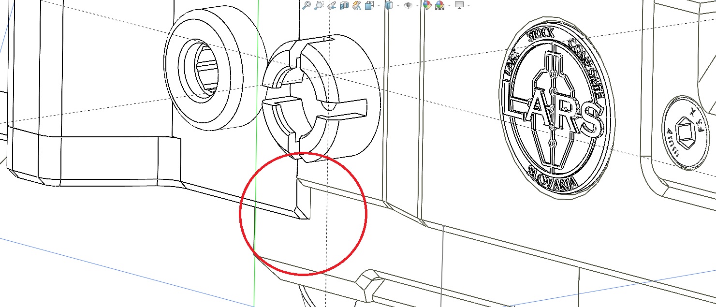Open the View Settings dropdown arrow
The image size is (716, 307).
468,5
